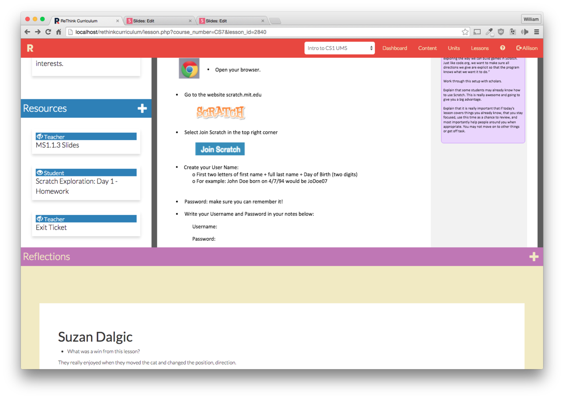The image size is (564, 399).
Task: Click the purple teacher notes box
Action: pos(483,100)
